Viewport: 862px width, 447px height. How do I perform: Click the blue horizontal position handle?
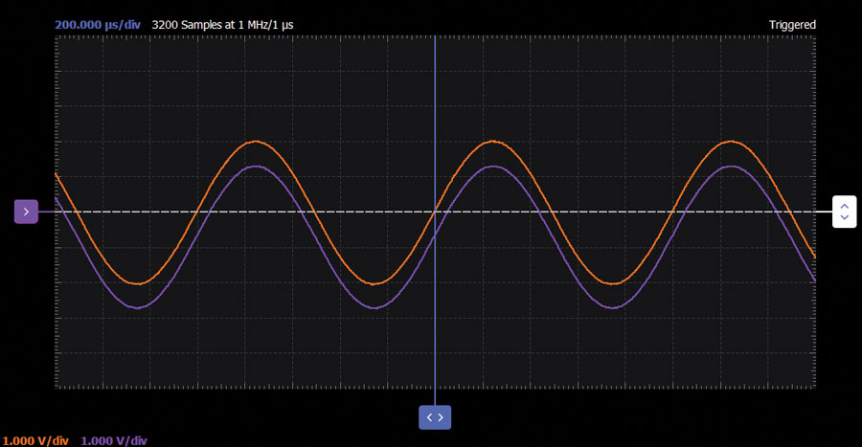tap(435, 417)
